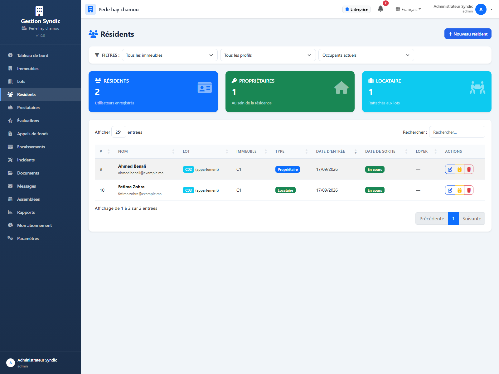
Task: Click the trash icon for Ahmed Benali
Action: 469,169
